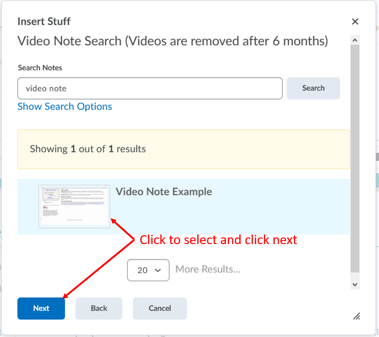Click the Search button

coord(313,88)
